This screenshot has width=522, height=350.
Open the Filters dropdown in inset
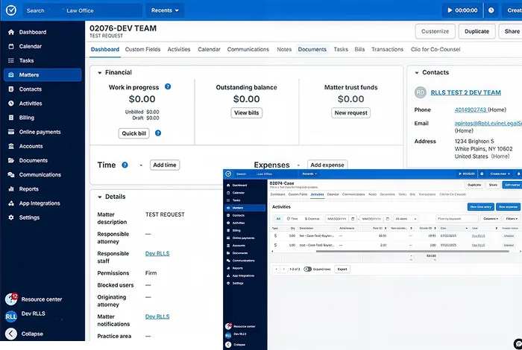click(x=512, y=219)
